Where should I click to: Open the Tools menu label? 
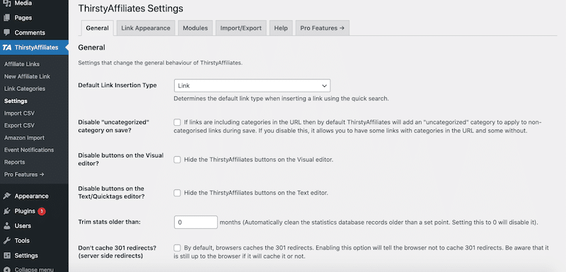click(22, 241)
